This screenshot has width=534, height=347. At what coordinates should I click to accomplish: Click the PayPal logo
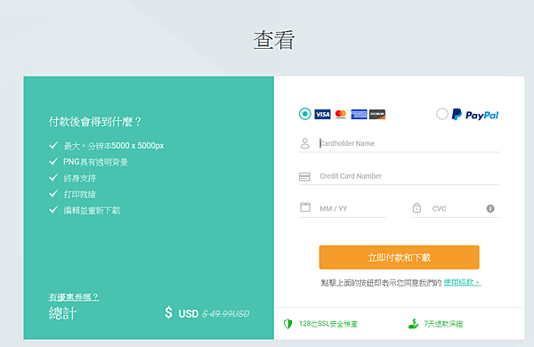coord(475,115)
